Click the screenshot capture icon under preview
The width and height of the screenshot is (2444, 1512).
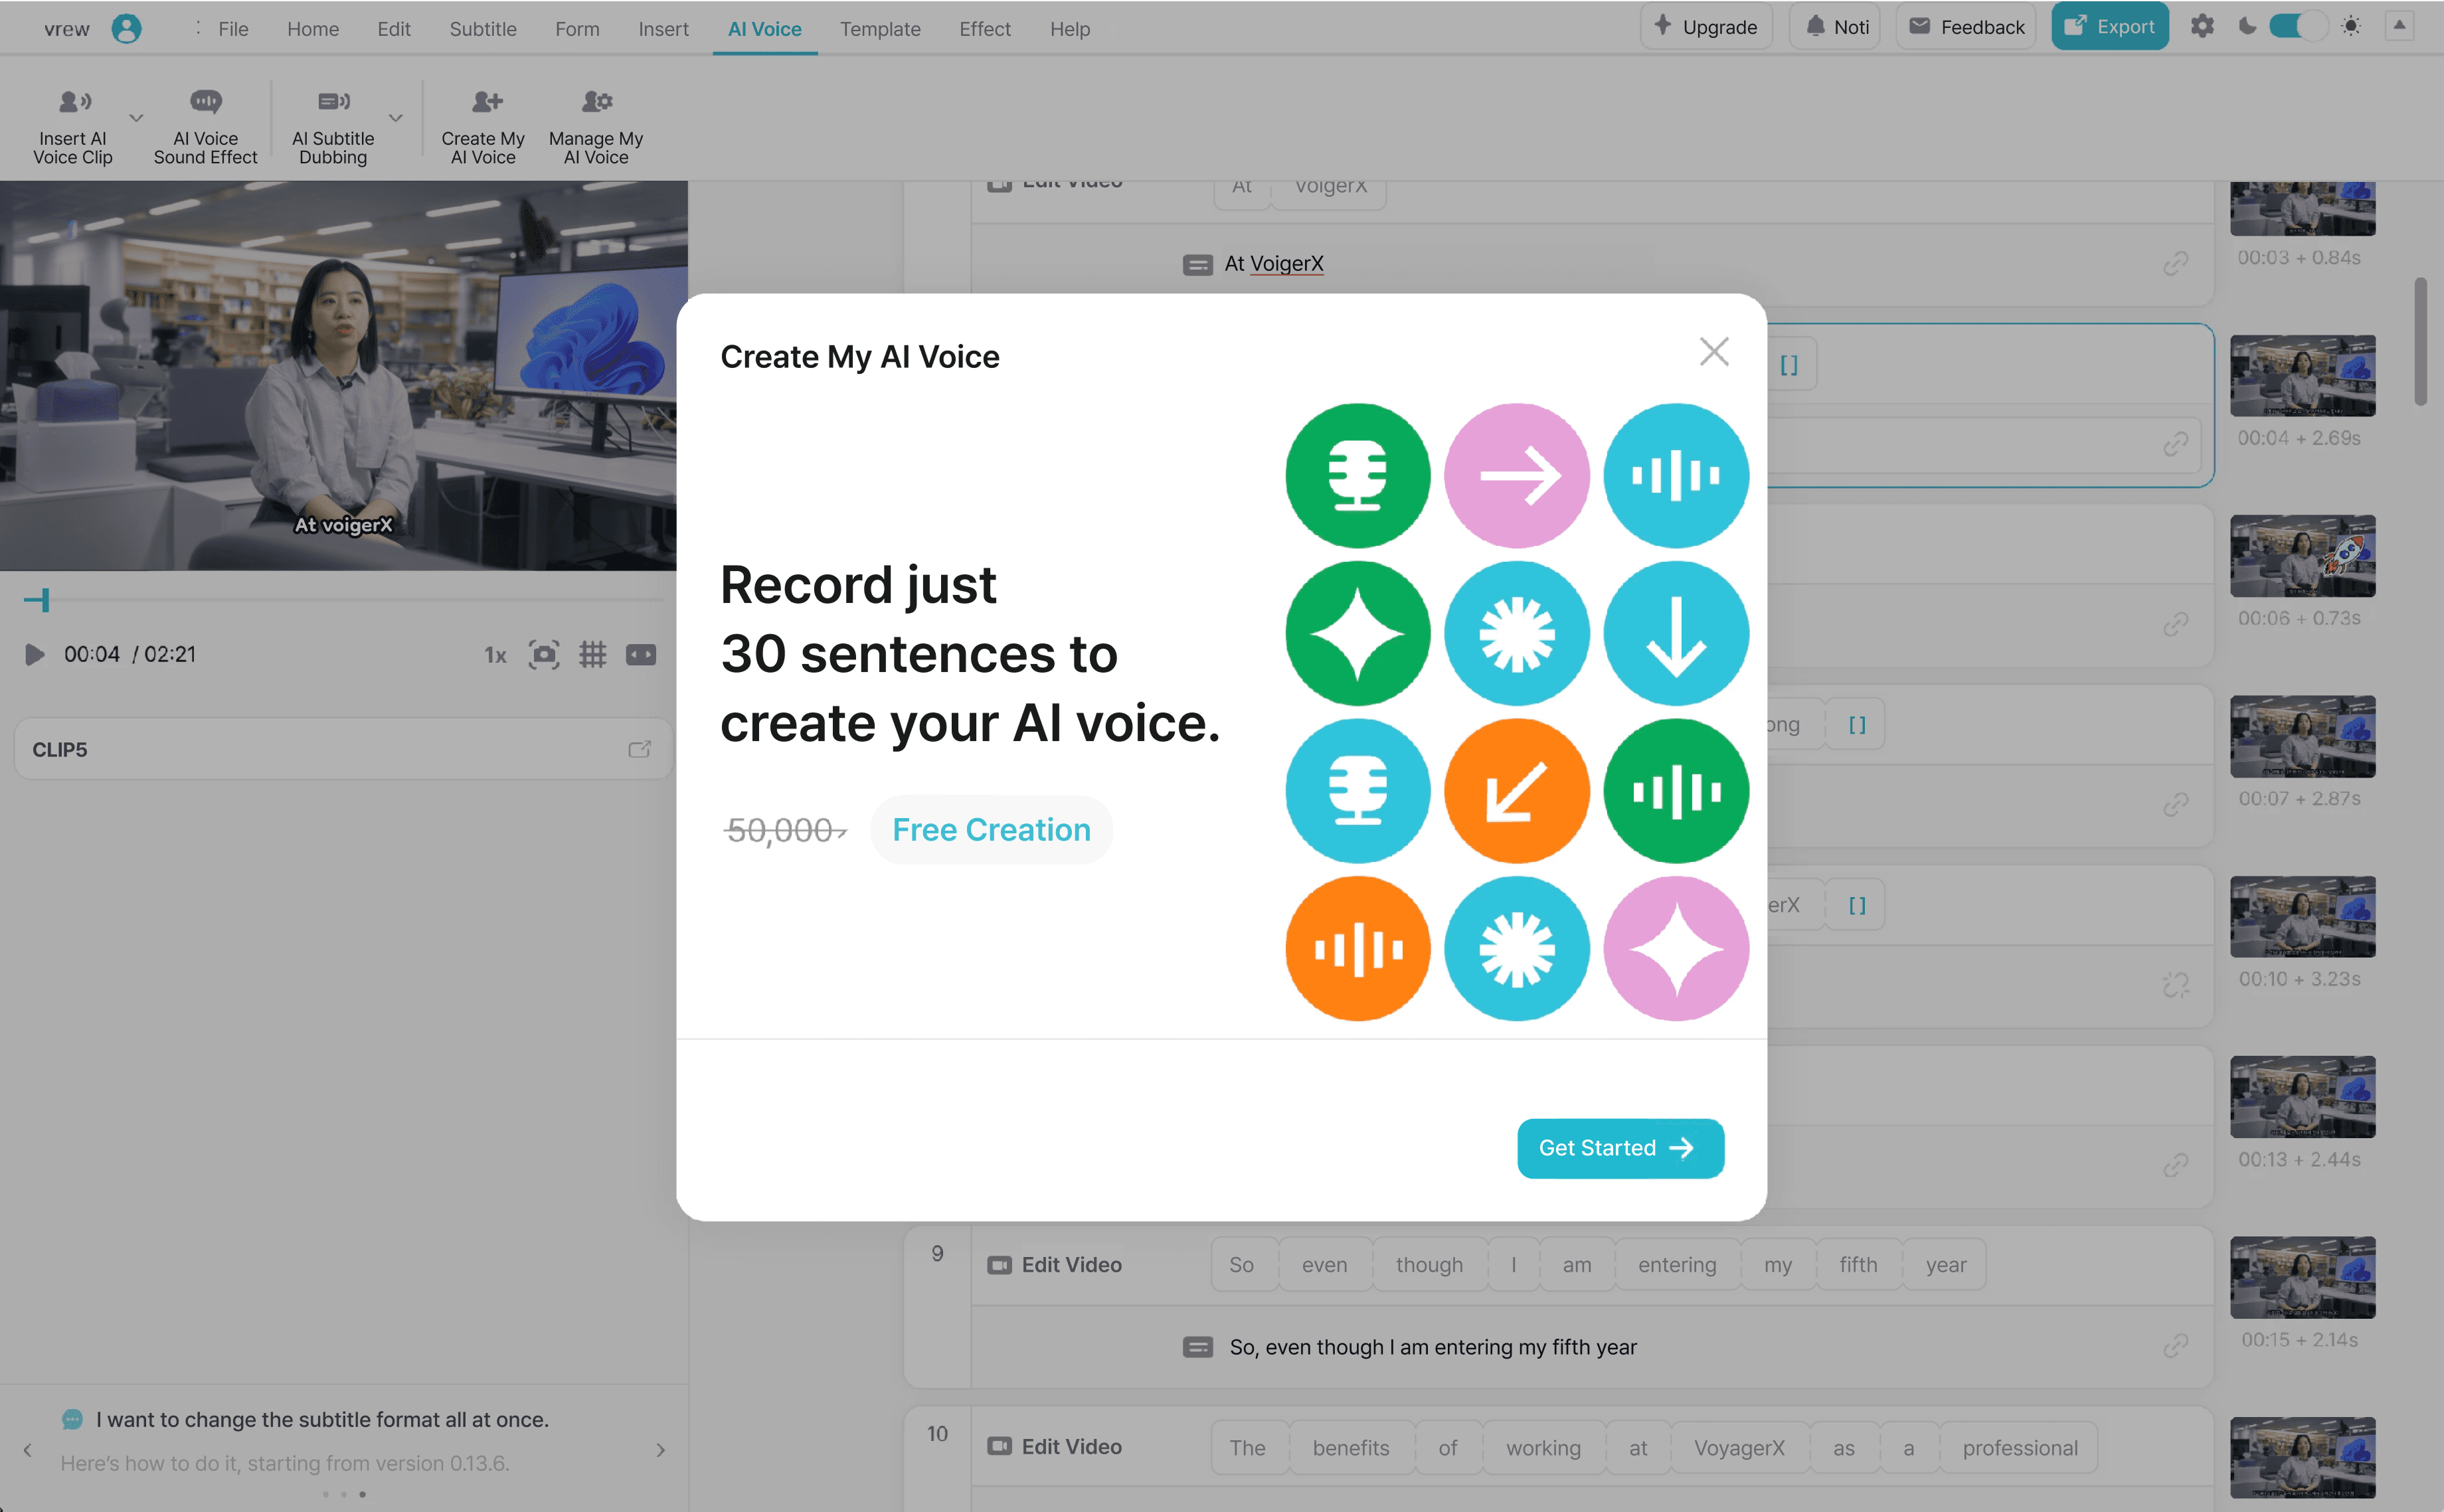(x=543, y=655)
